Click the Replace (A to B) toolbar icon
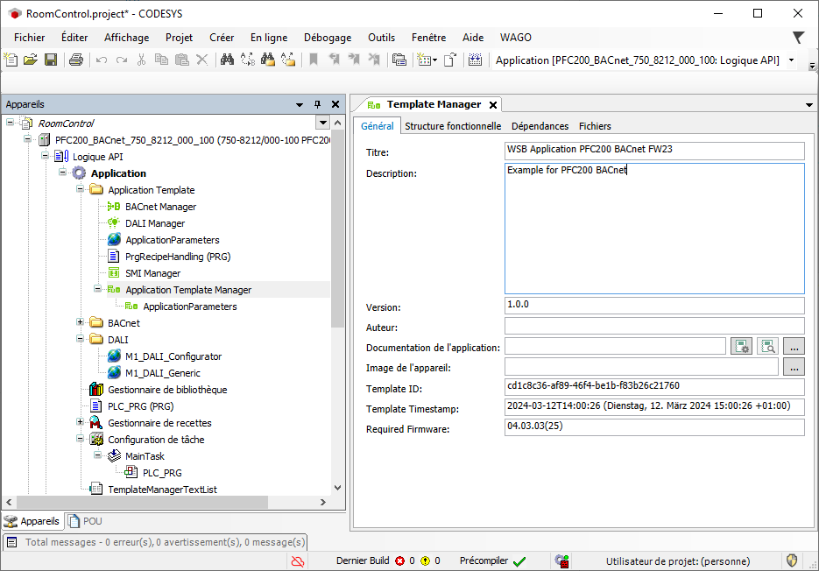This screenshot has height=571, width=819. pyautogui.click(x=248, y=60)
